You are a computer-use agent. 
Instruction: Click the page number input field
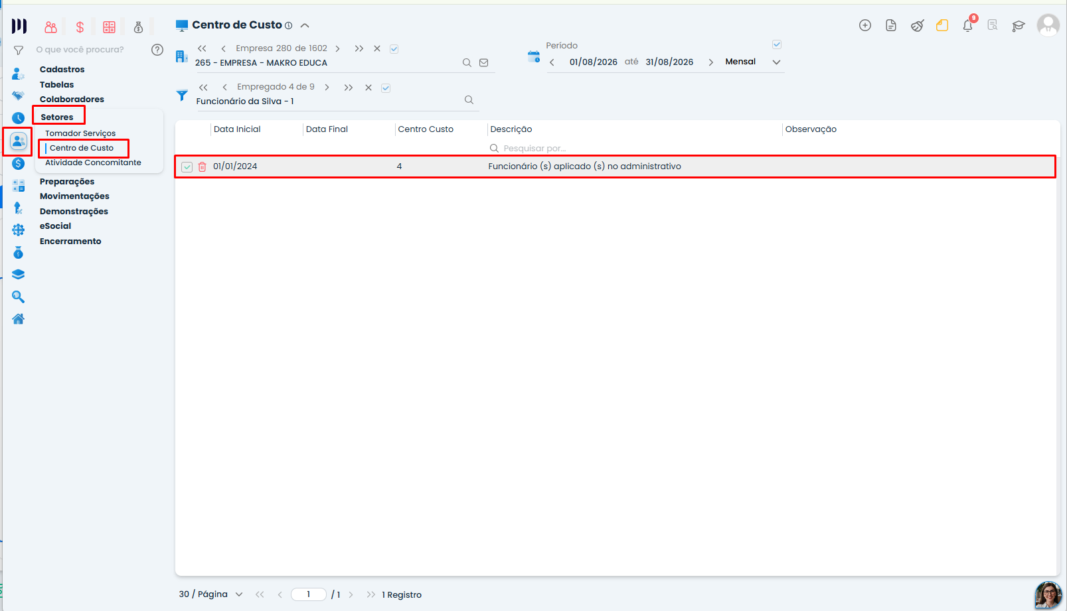coord(309,594)
